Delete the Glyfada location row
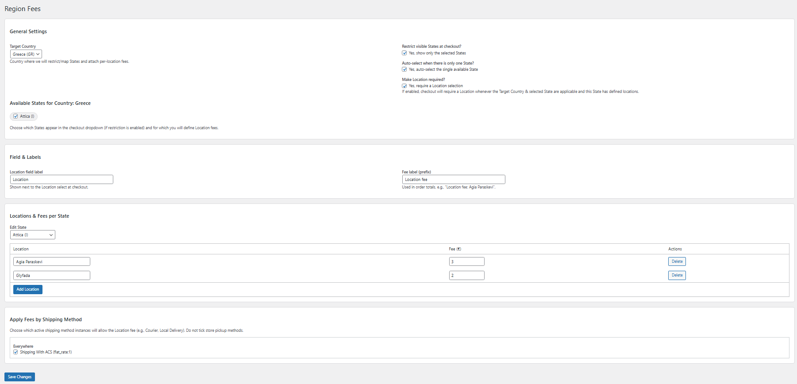Screen dimensions: 797x384 coord(677,275)
